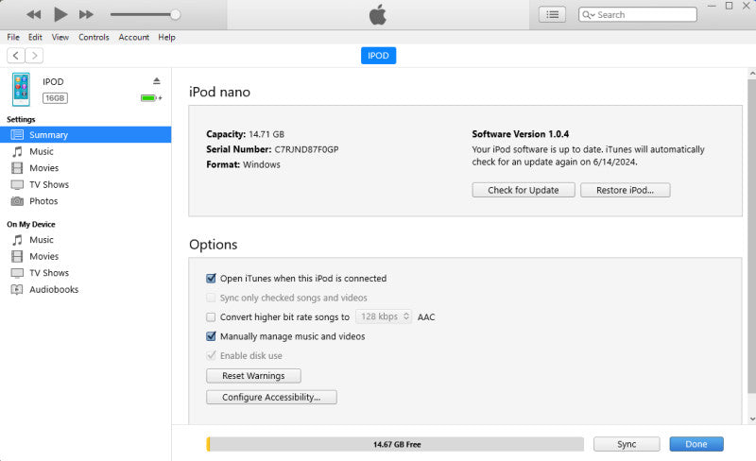
Task: Click the scrollbar down arrow
Action: pyautogui.click(x=752, y=419)
